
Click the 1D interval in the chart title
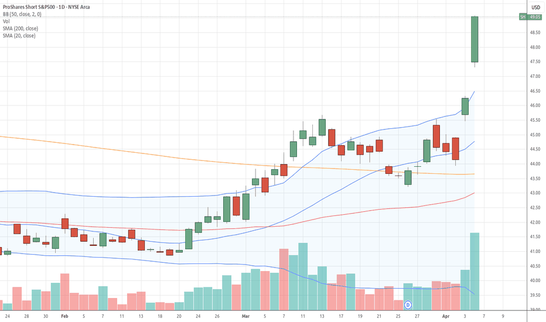pos(62,7)
